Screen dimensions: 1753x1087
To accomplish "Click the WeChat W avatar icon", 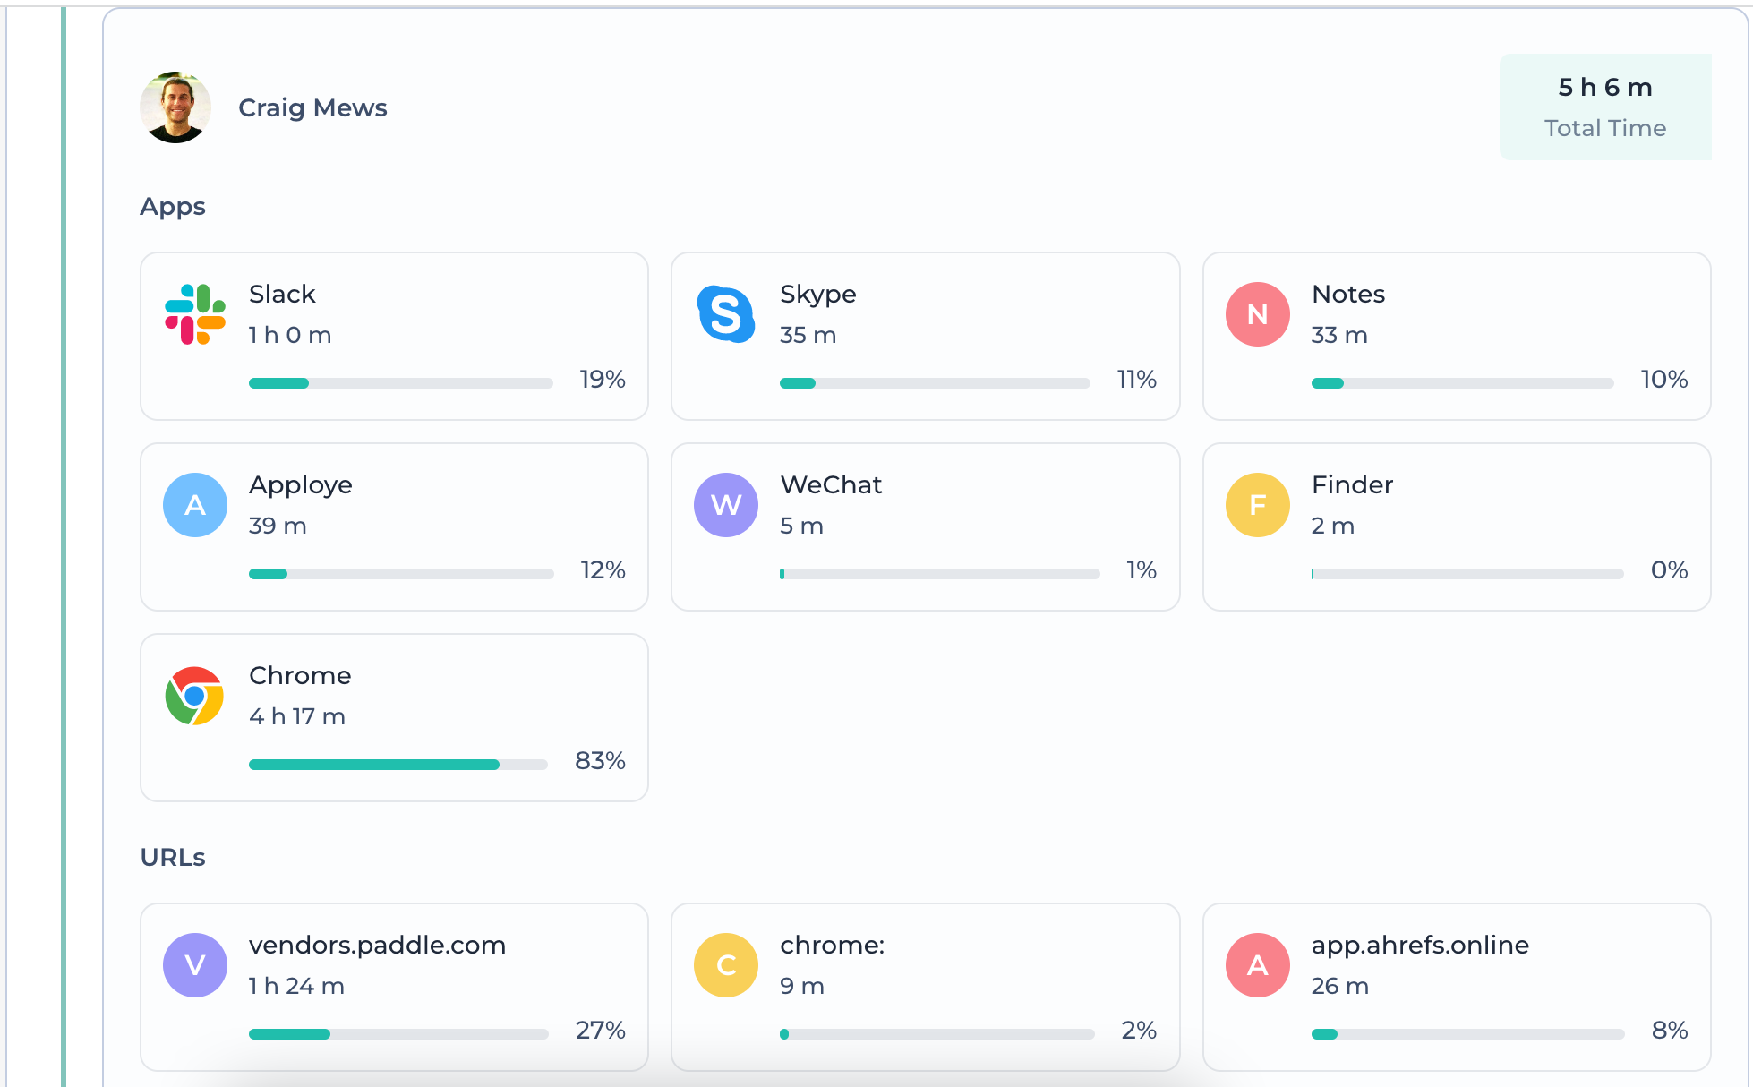I will pyautogui.click(x=726, y=505).
